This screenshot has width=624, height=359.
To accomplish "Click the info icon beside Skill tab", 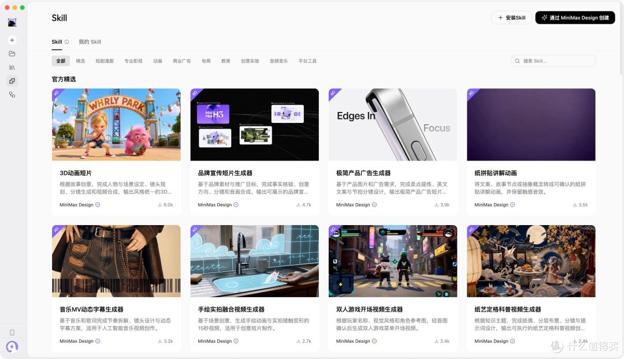I will coord(67,42).
